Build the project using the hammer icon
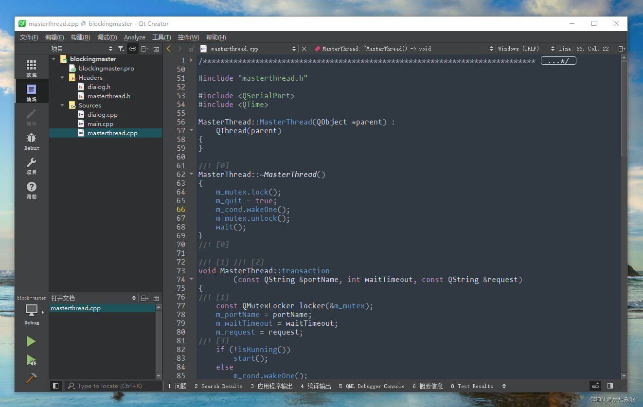Screen dimensions: 643x407 [31, 377]
